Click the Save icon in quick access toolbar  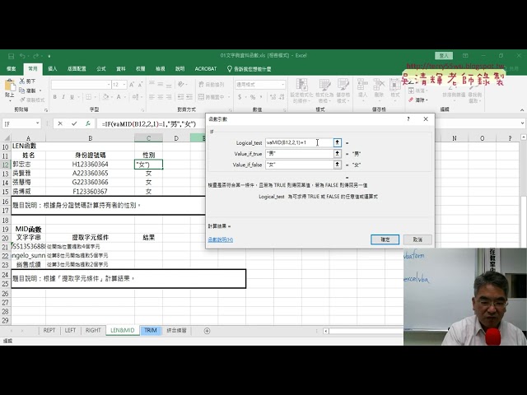(x=11, y=56)
